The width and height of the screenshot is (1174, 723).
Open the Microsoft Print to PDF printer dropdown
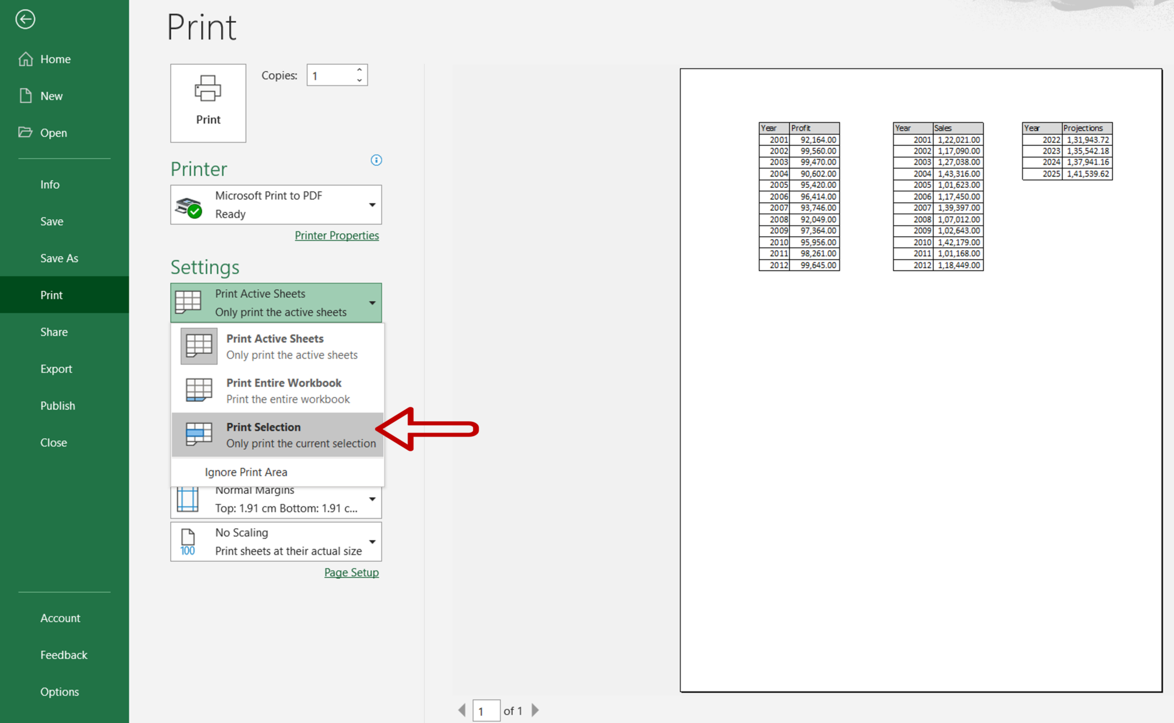(372, 205)
